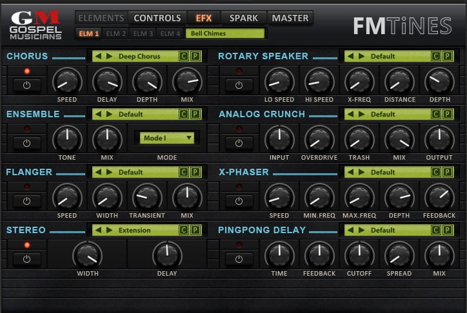Click the Flanger TRANSIENT knob

pyautogui.click(x=147, y=197)
